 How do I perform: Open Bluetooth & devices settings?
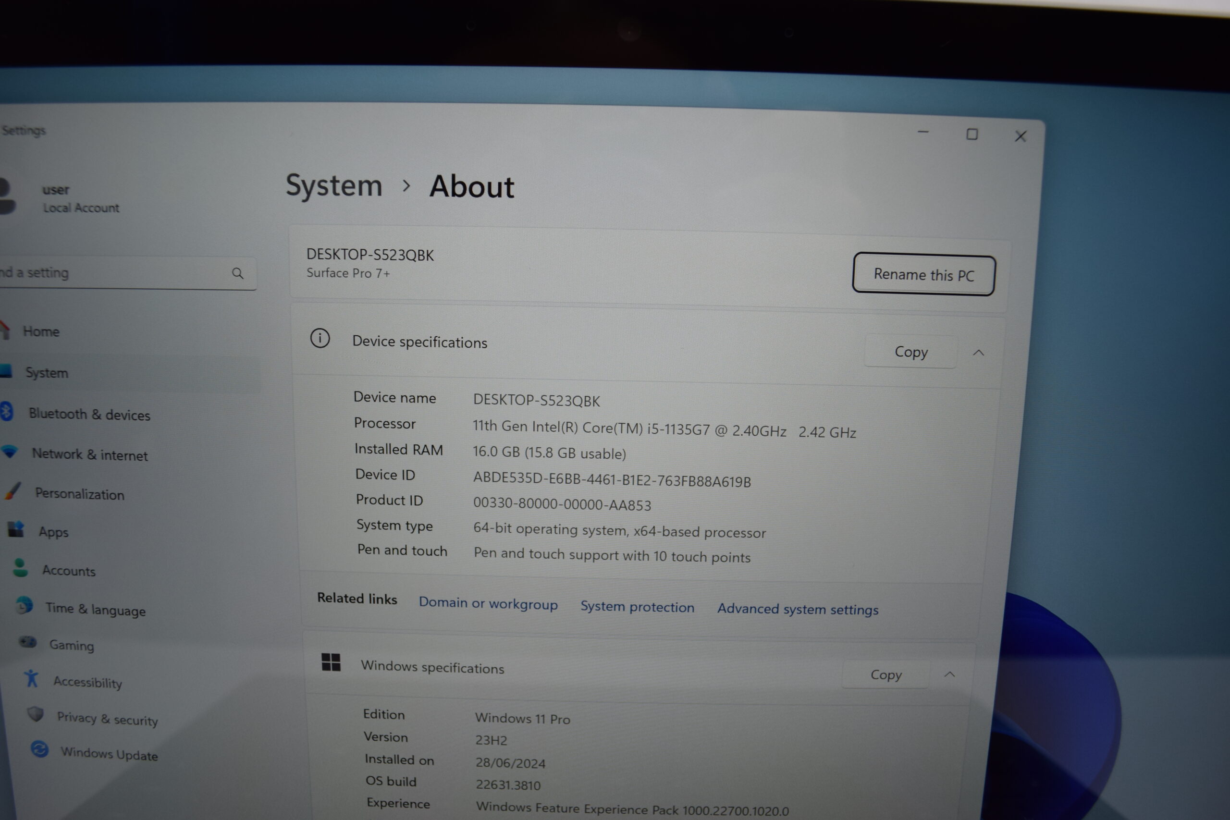coord(89,414)
